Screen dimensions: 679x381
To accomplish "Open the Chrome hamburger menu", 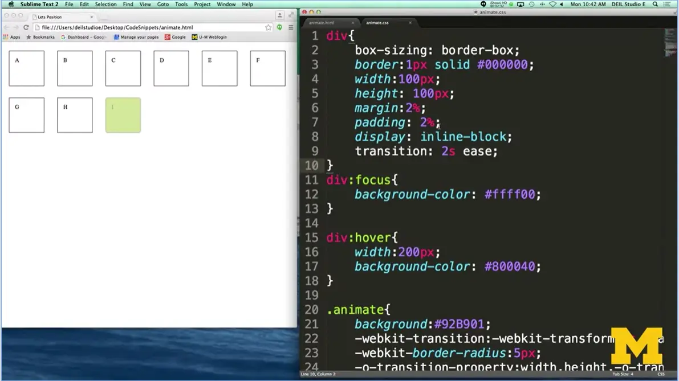I will point(291,27).
